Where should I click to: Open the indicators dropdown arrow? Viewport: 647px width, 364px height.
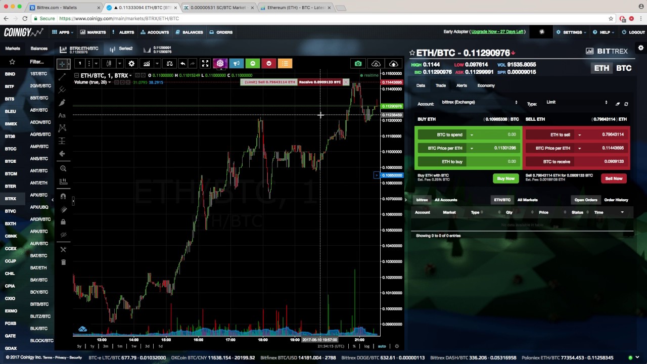pyautogui.click(x=157, y=64)
